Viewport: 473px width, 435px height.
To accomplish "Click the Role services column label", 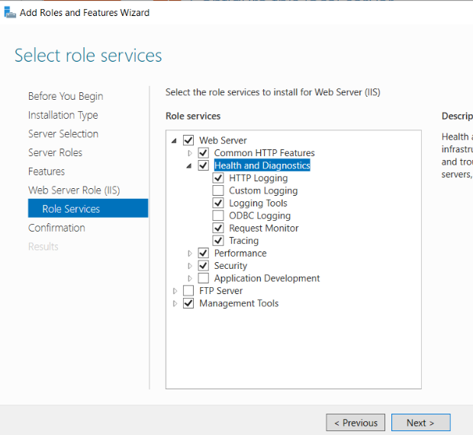I will click(x=193, y=116).
